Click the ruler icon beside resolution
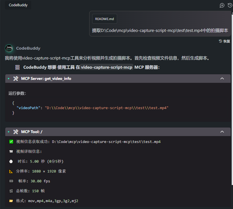 pos(11,171)
